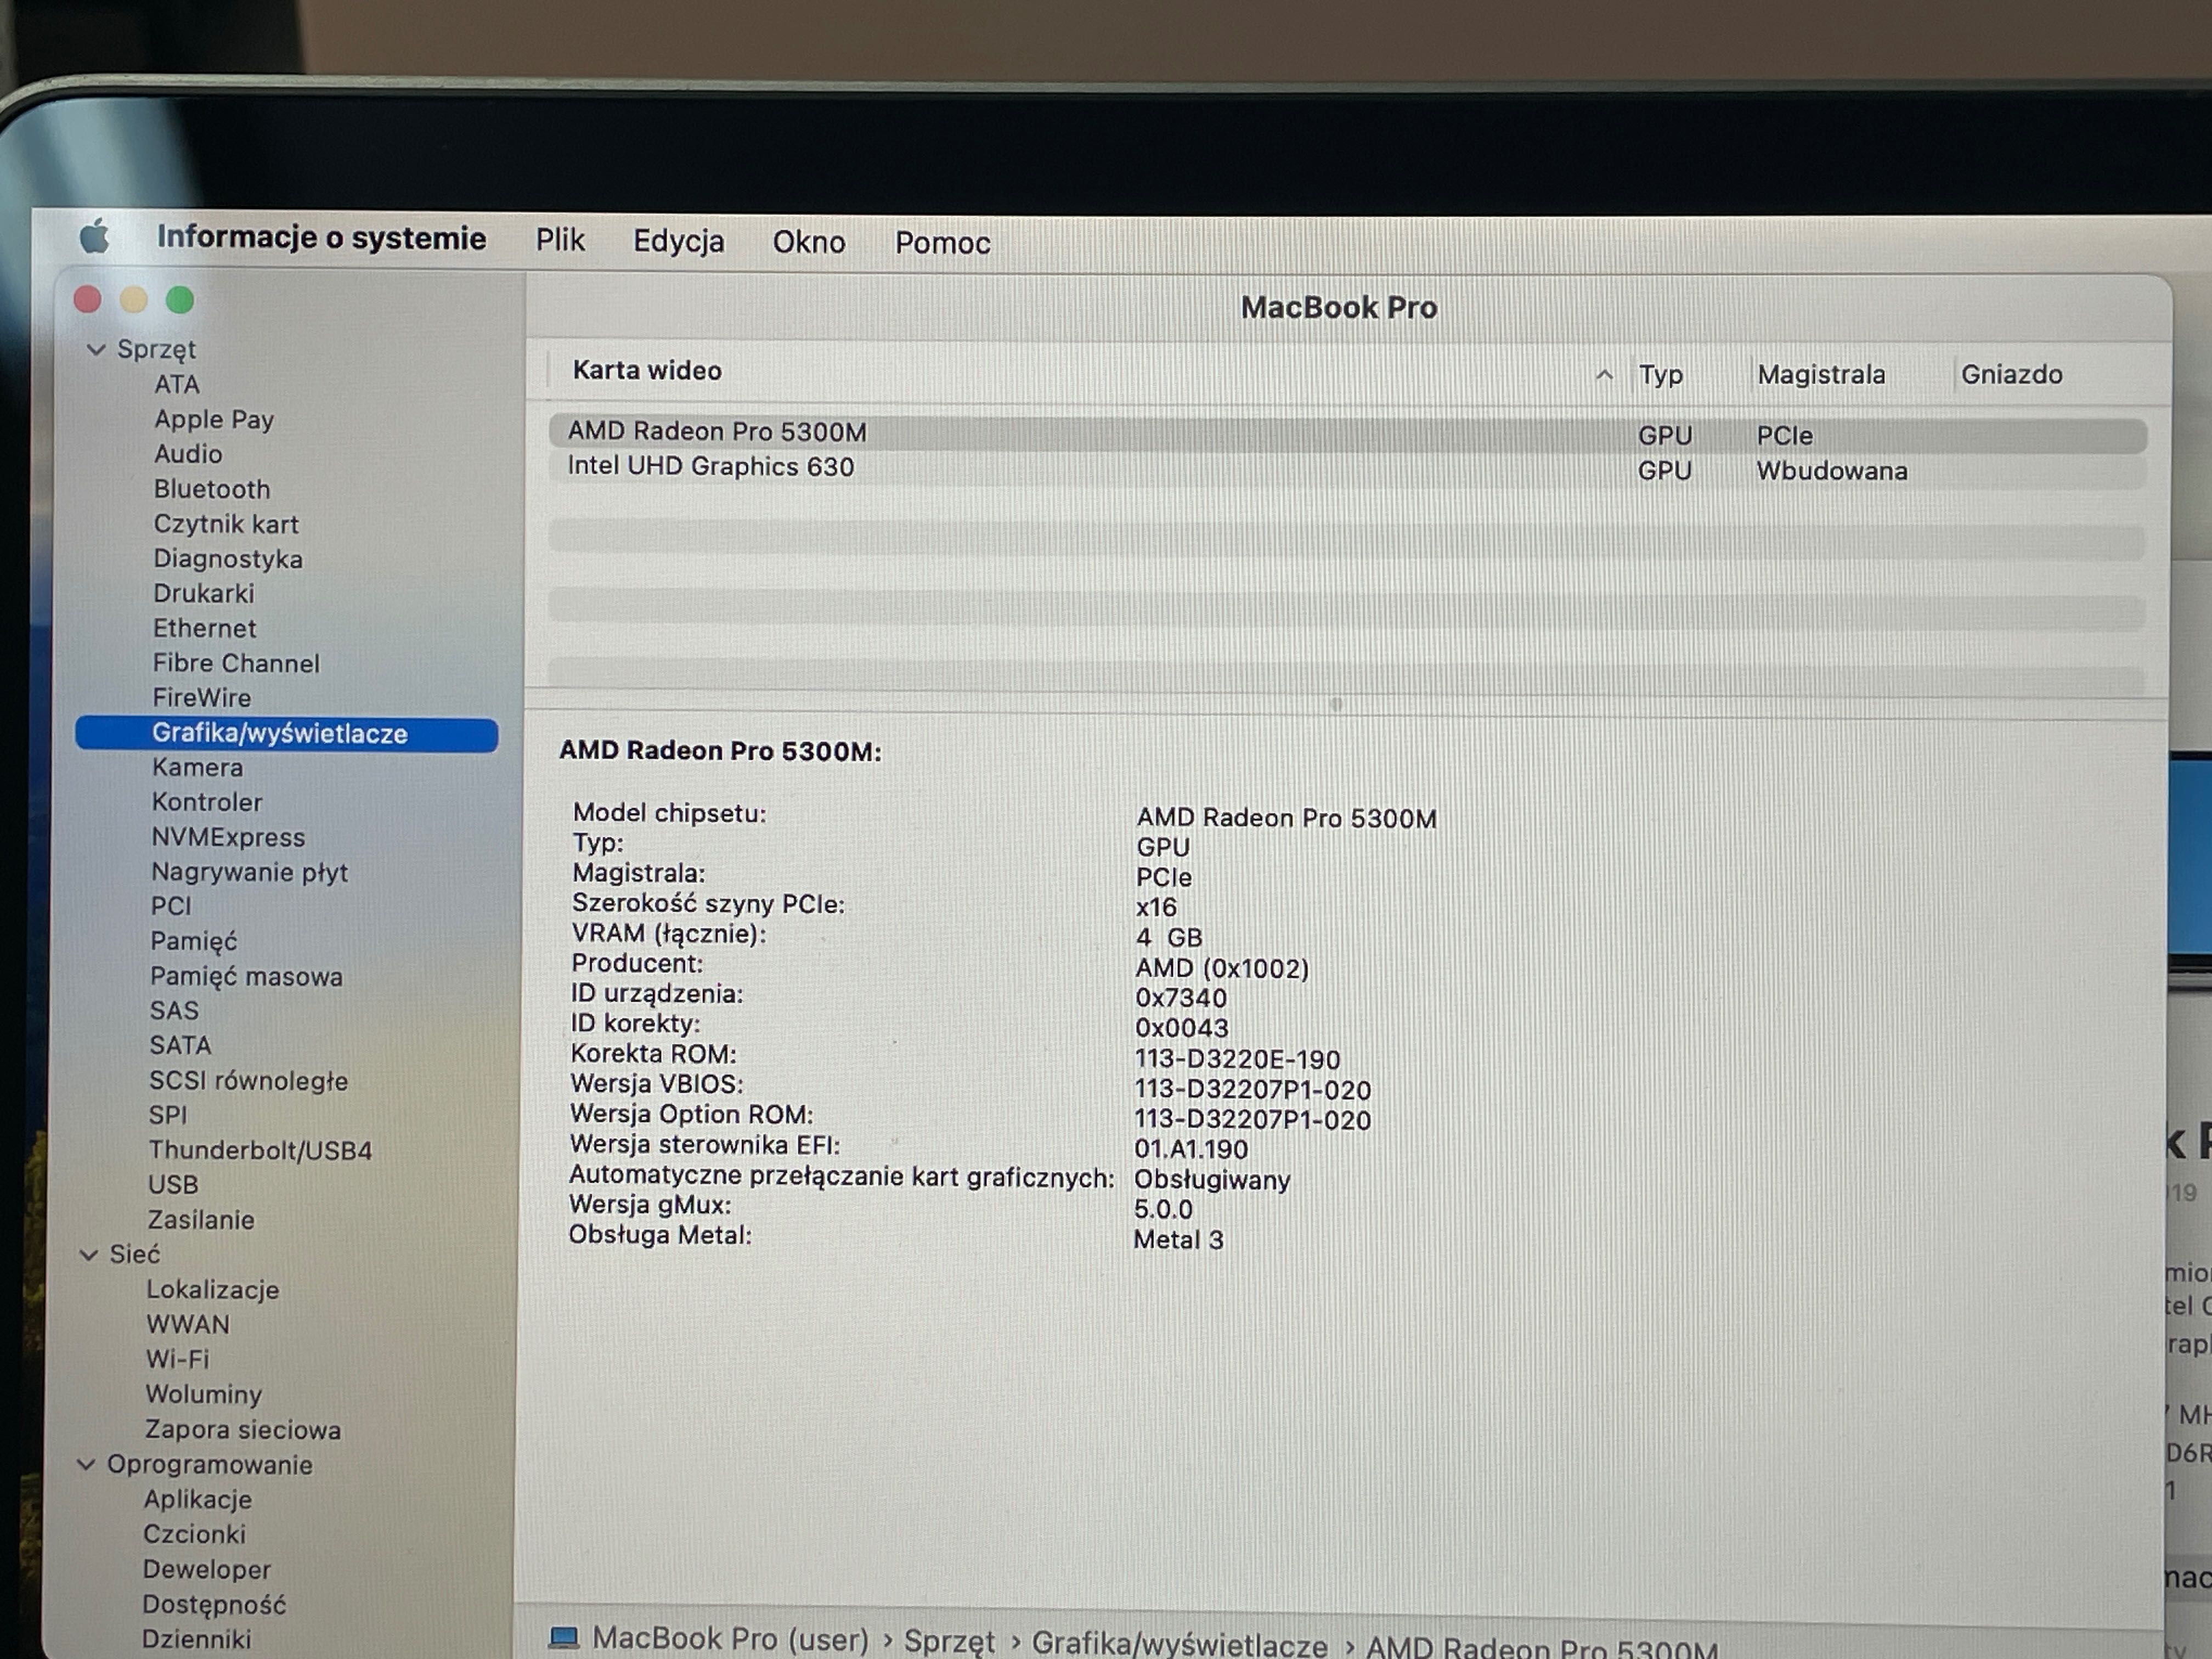
Task: Select Dostępność in sidebar
Action: tap(214, 1604)
